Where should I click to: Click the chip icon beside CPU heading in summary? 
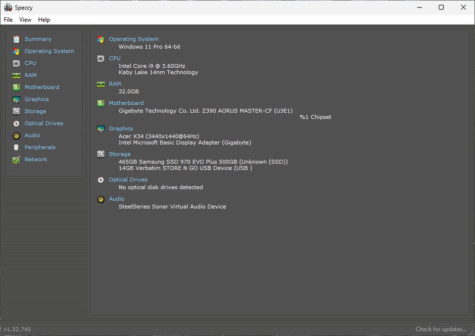[101, 59]
